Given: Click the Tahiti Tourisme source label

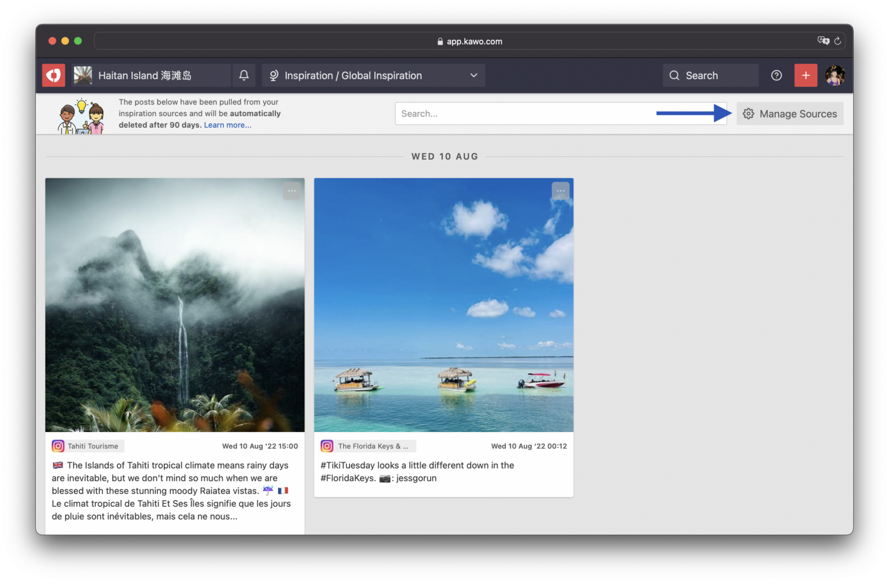Looking at the screenshot, I should [92, 446].
